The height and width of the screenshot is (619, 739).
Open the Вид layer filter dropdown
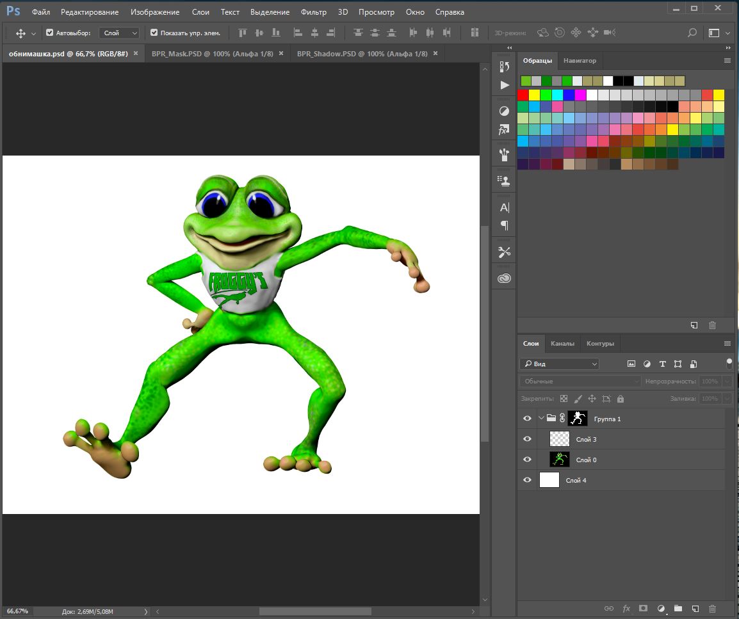click(560, 364)
